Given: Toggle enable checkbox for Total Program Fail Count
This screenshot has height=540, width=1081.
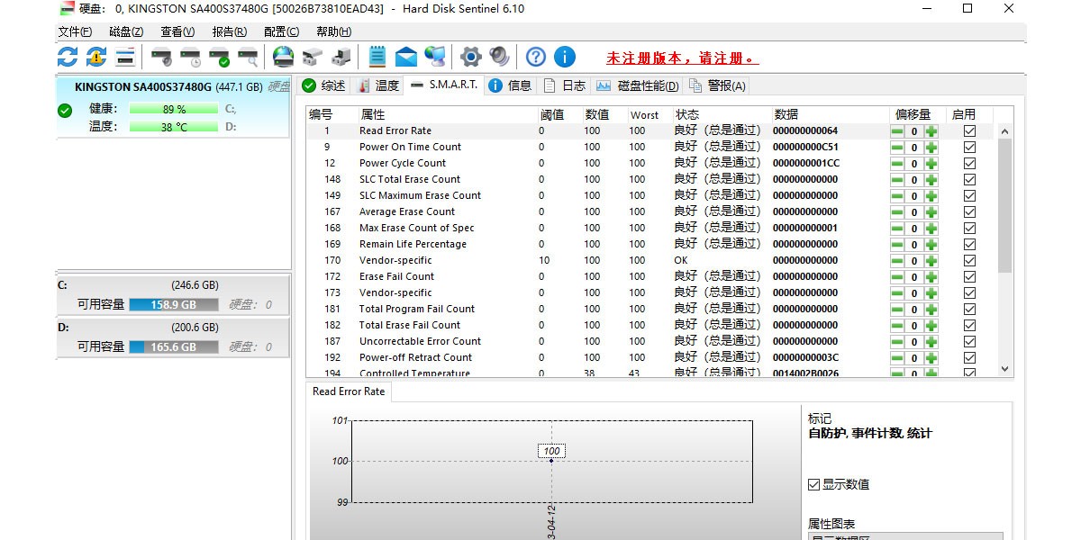Looking at the screenshot, I should click(x=969, y=309).
